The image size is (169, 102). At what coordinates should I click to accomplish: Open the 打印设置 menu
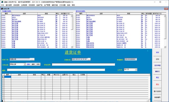coord(63,5)
